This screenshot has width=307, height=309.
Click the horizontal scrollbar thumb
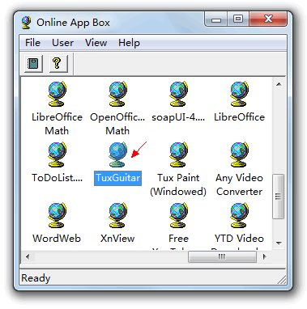pos(222,256)
